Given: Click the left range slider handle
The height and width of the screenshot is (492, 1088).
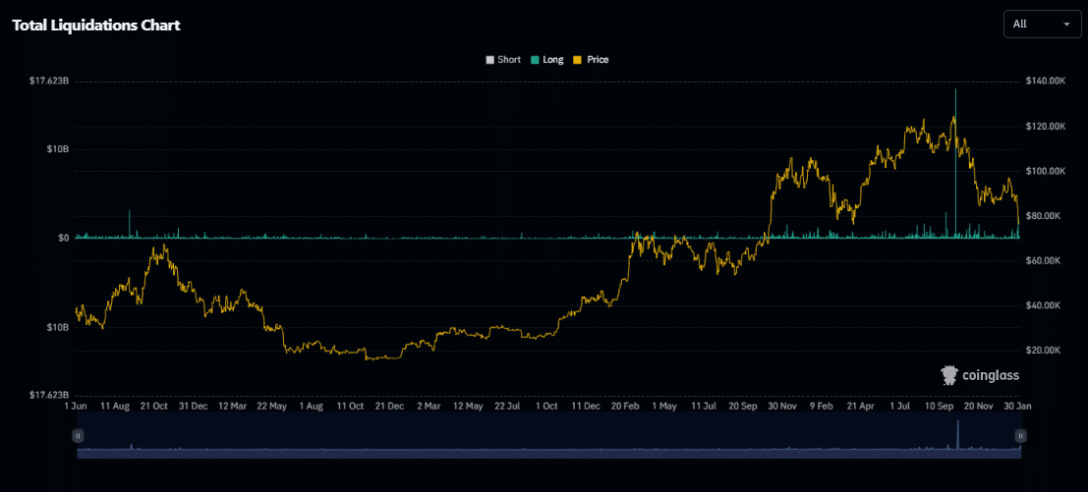Looking at the screenshot, I should click(x=78, y=436).
